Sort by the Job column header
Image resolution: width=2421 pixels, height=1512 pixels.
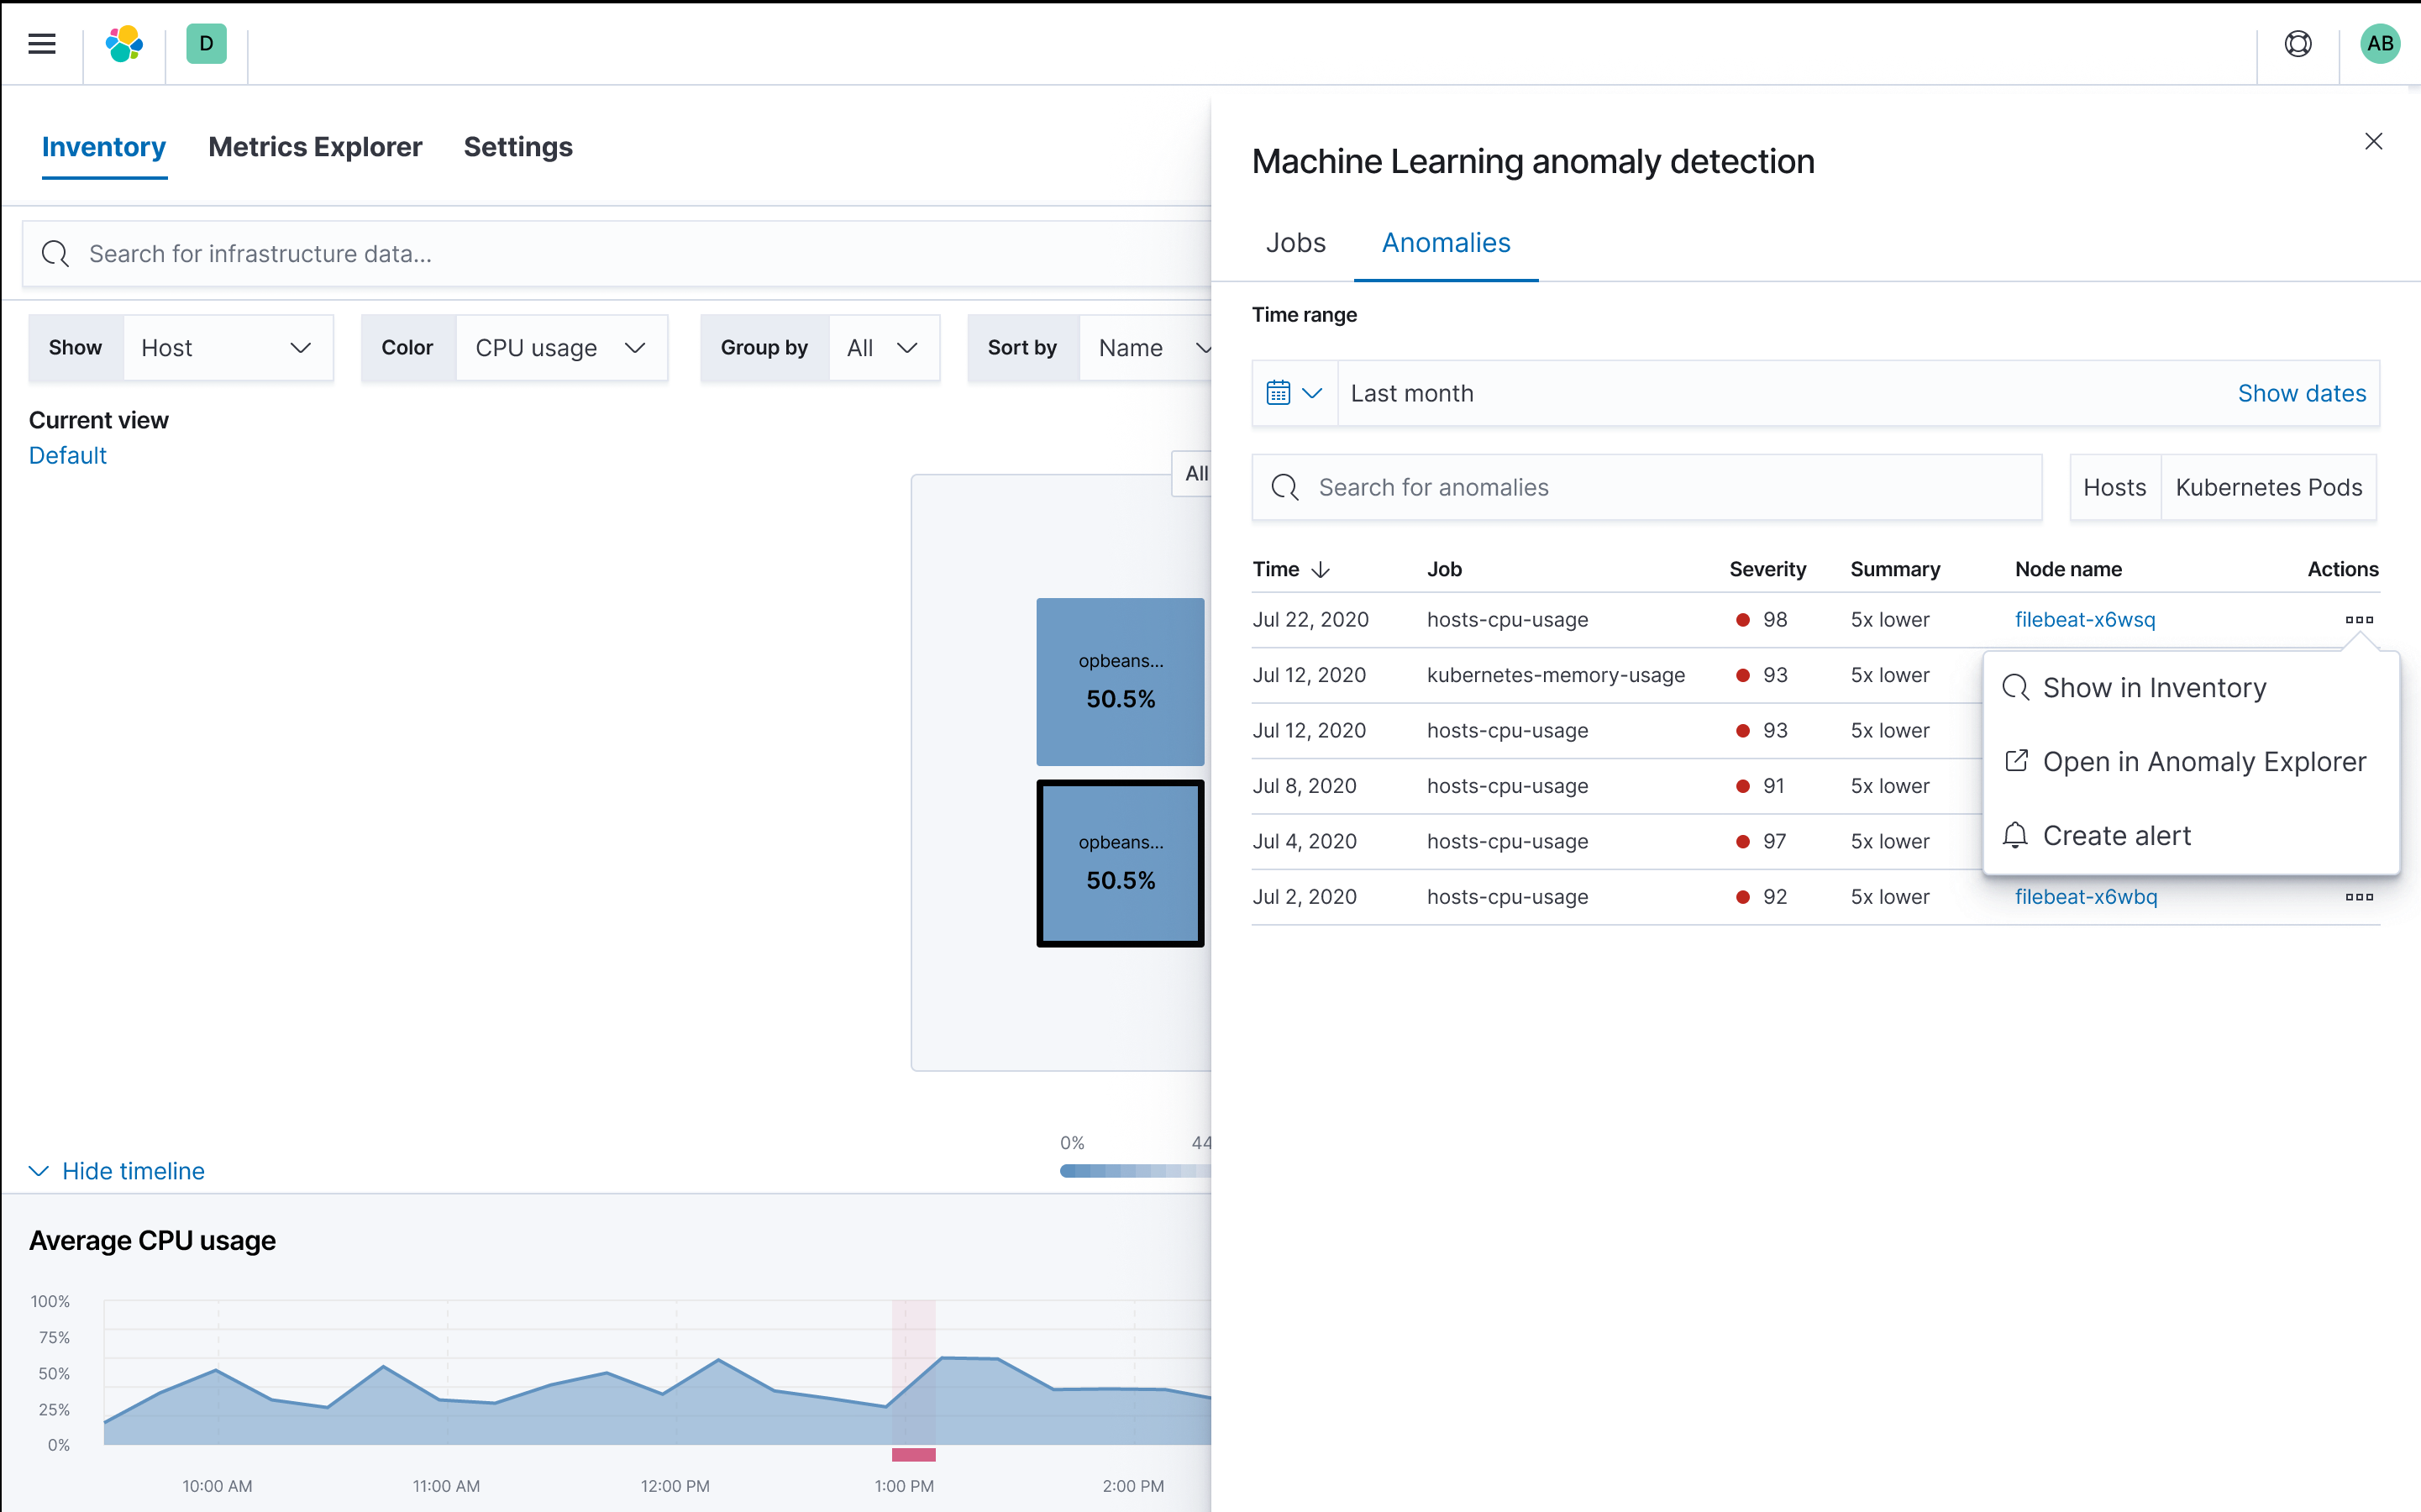[1444, 569]
